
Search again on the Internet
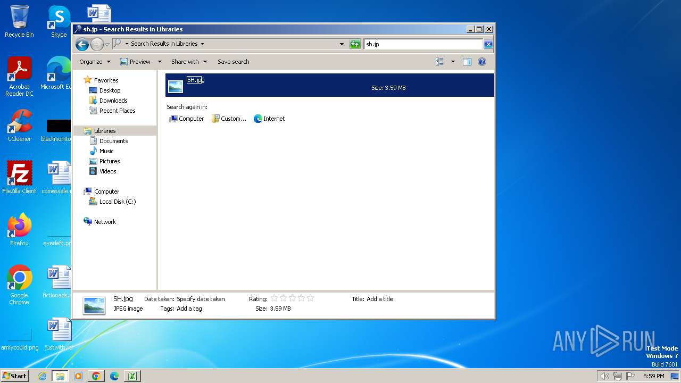[269, 119]
